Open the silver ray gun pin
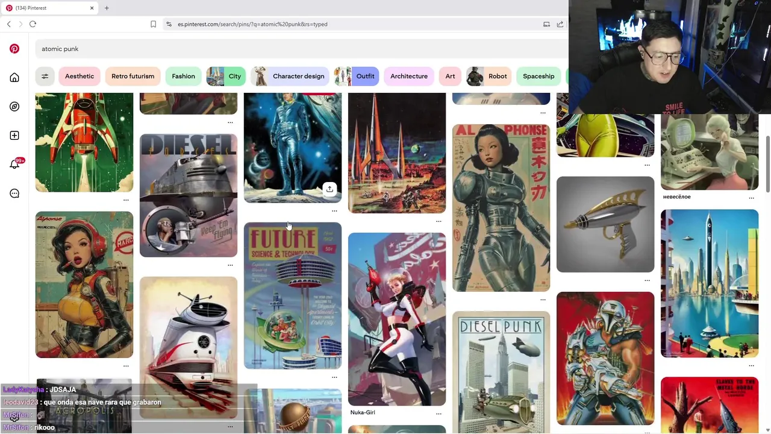This screenshot has width=771, height=434. 605,224
